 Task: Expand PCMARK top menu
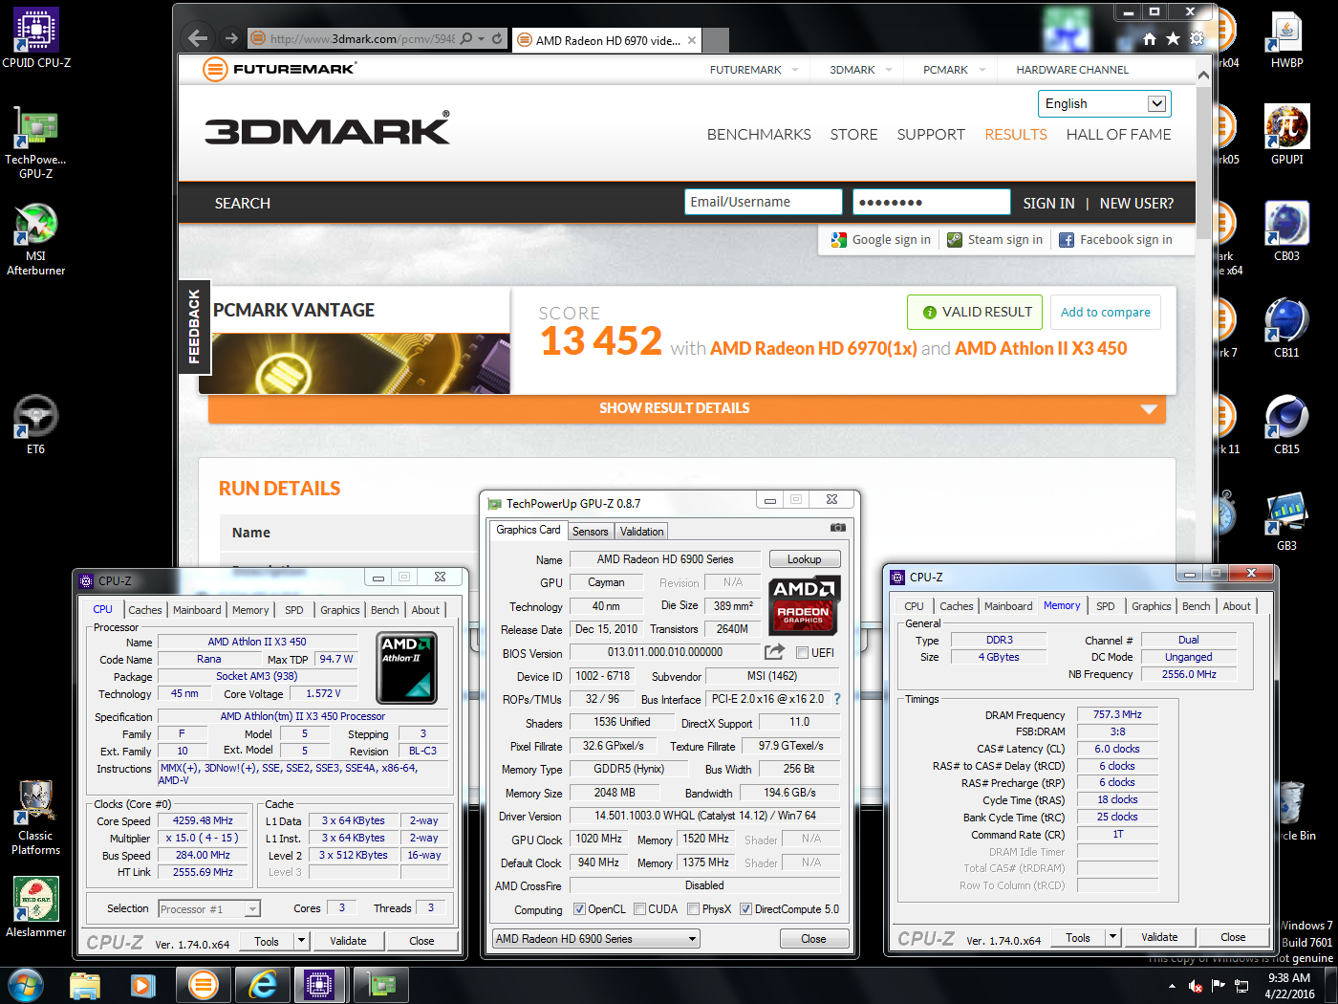pyautogui.click(x=953, y=70)
